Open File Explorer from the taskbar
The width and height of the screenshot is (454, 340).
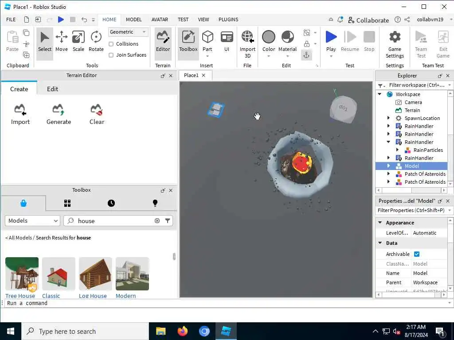pos(160,331)
